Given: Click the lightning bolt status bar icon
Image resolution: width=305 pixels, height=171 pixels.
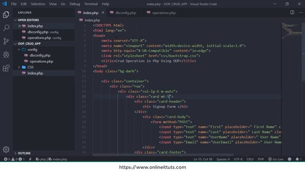Looking at the screenshot, I should point(30,159).
